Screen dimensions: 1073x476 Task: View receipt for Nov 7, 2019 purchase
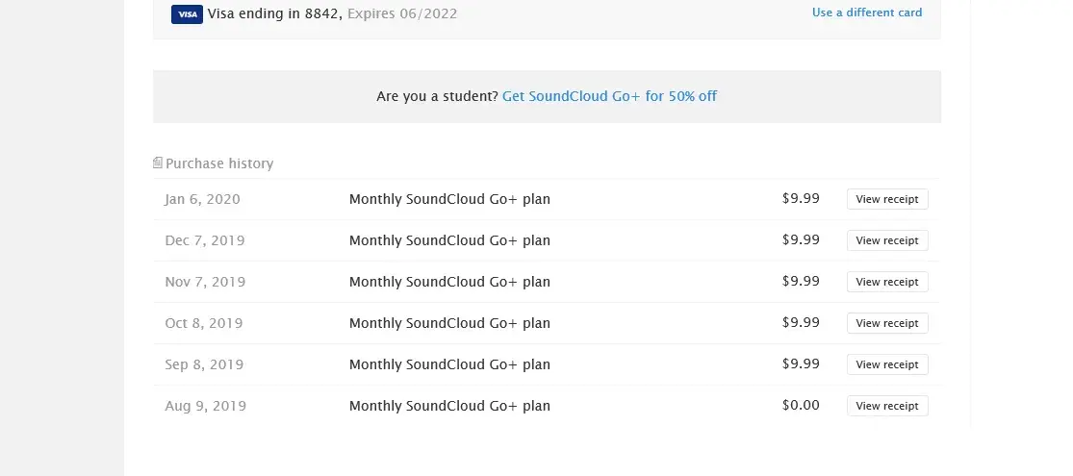[887, 282]
